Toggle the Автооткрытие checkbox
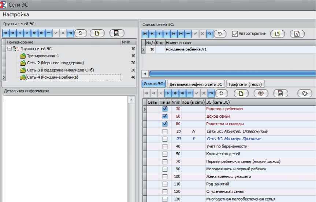 coord(235,34)
